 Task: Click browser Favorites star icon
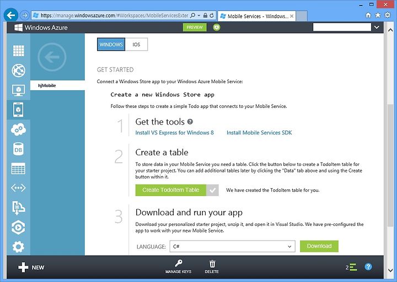(378, 15)
